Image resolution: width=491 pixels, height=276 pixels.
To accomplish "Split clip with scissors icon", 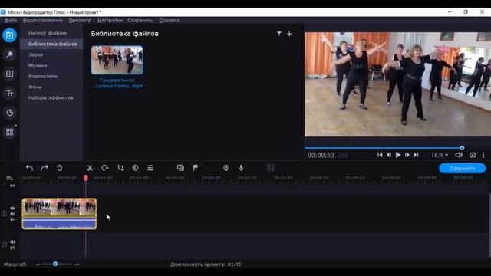I will [90, 168].
